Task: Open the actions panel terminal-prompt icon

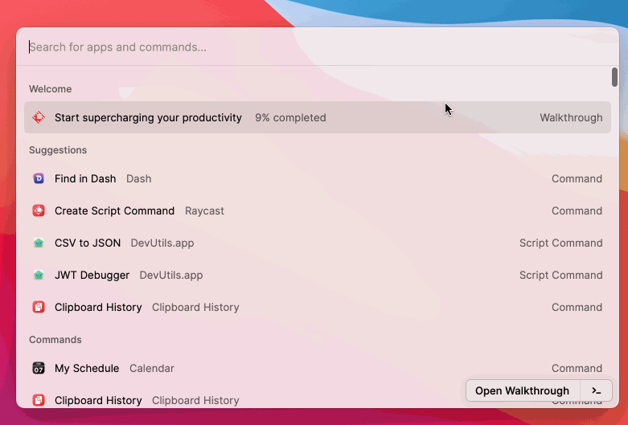Action: (x=597, y=390)
